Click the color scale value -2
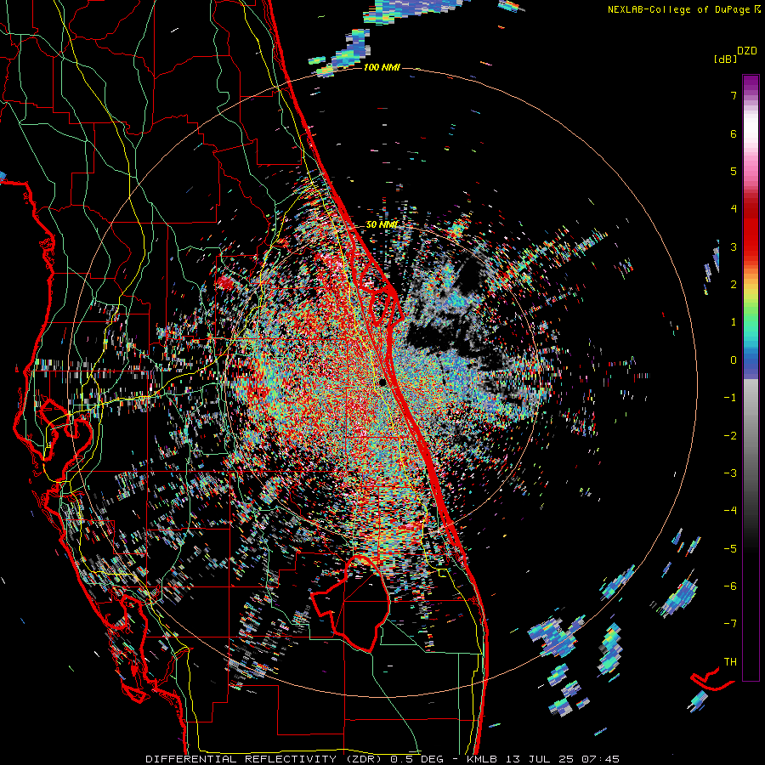 click(x=730, y=436)
